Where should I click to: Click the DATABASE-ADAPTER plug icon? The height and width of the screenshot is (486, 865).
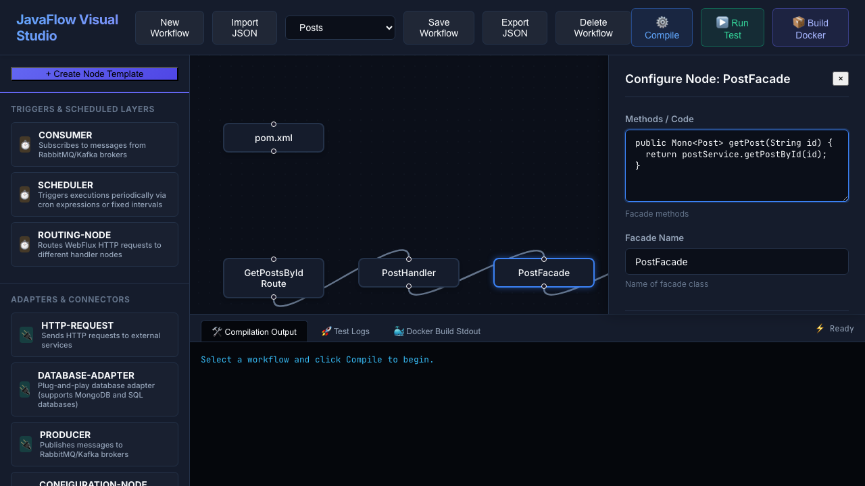tap(24, 389)
